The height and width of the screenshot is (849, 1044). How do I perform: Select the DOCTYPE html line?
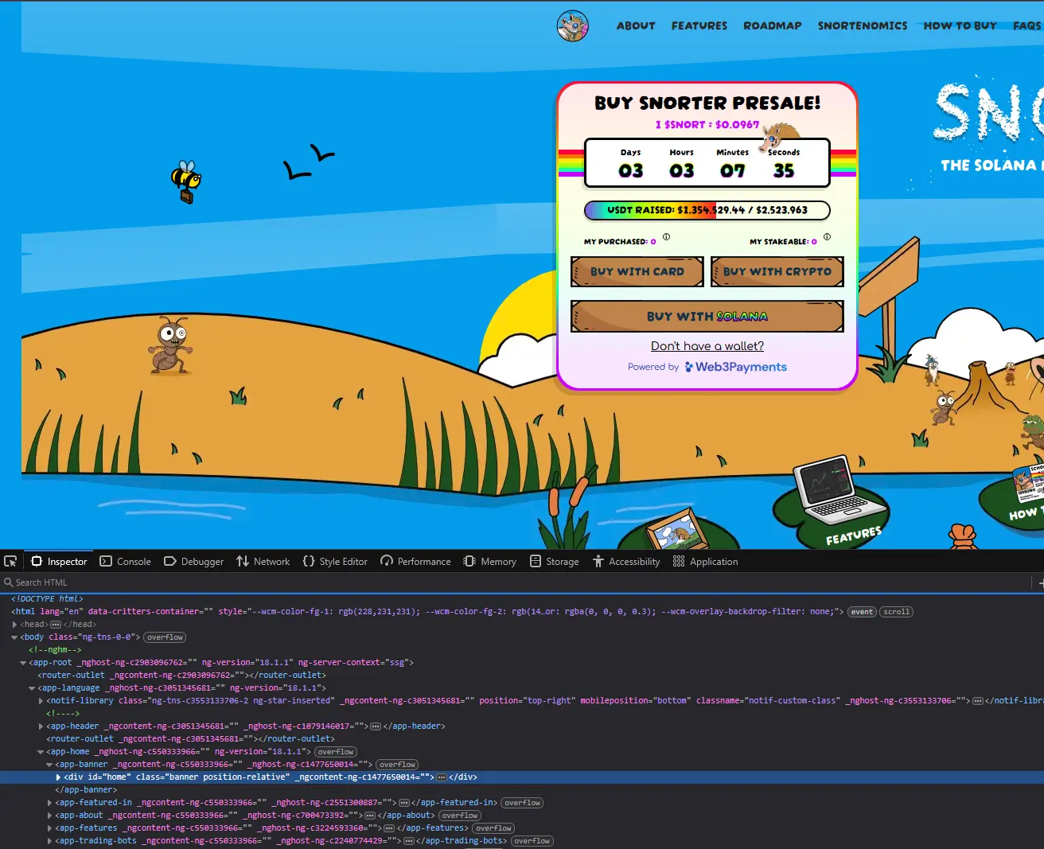pos(48,599)
